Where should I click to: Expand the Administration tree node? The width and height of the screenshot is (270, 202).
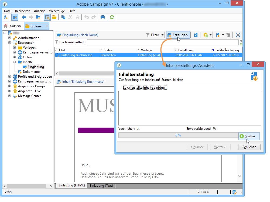10,38
